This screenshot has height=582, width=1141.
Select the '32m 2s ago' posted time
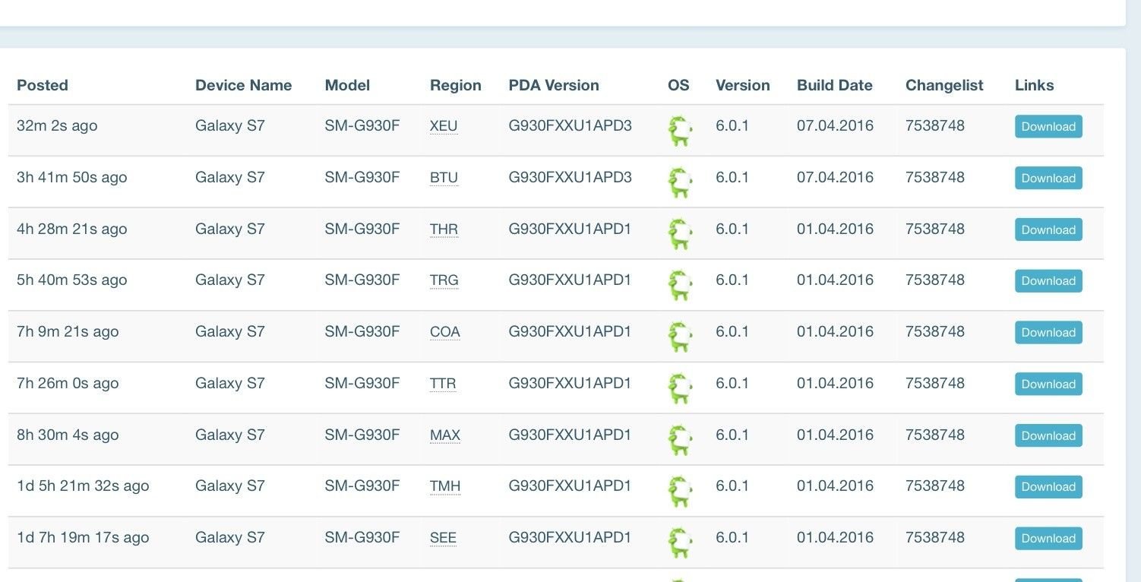(57, 126)
